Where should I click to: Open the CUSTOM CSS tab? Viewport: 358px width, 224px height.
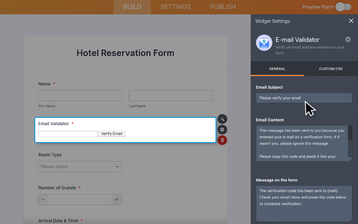(x=331, y=69)
